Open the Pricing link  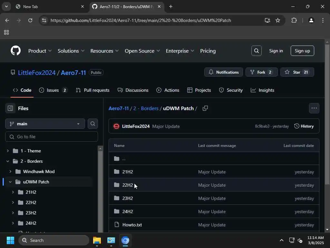pyautogui.click(x=208, y=51)
